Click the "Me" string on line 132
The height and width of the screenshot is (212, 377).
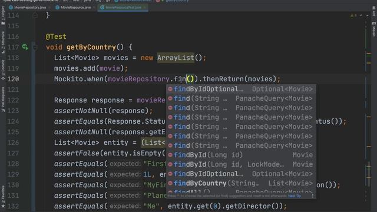151,206
